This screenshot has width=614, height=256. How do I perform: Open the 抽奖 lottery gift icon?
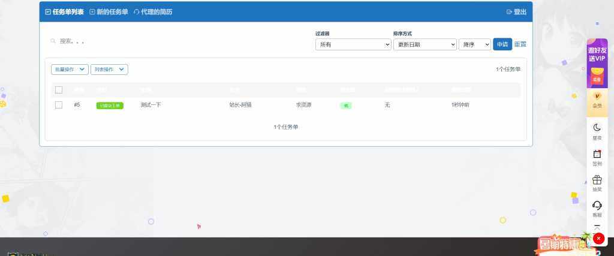(597, 183)
